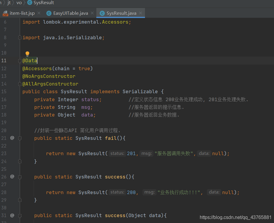Click the class icon on SysResult.java tab
This screenshot has height=223, width=274.
pos(102,13)
